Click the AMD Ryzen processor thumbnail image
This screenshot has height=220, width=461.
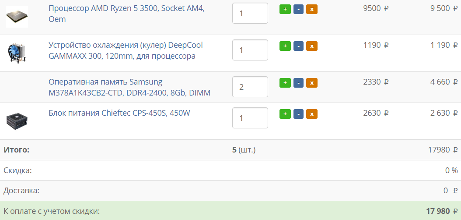pyautogui.click(x=17, y=17)
